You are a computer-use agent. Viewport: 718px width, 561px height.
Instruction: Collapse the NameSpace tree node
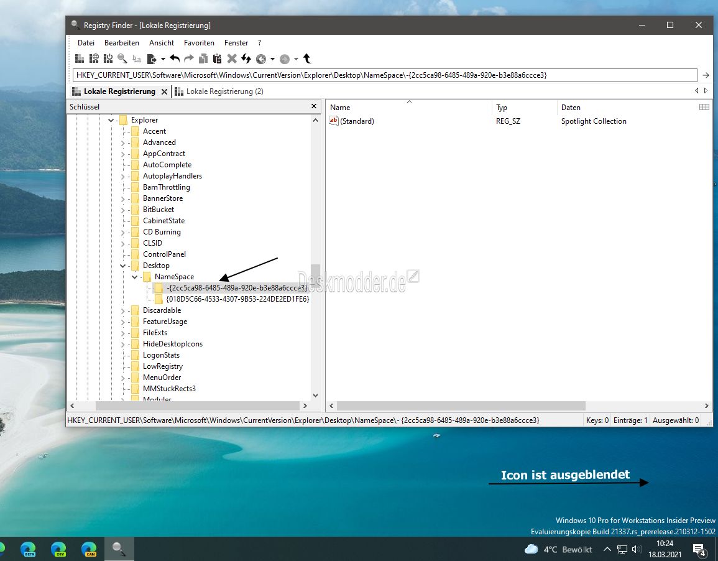coord(135,277)
